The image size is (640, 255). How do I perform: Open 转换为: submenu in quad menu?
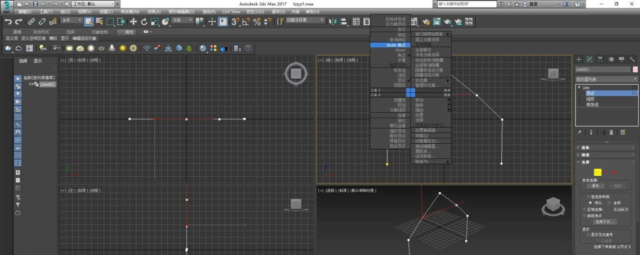(x=431, y=162)
